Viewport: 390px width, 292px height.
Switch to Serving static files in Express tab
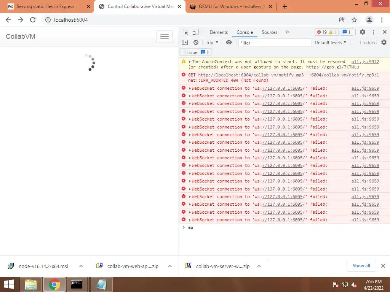[x=45, y=6]
